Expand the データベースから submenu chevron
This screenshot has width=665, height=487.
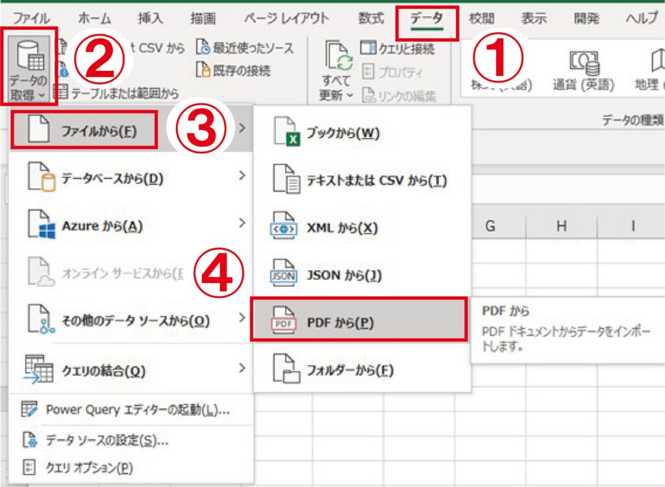[242, 175]
